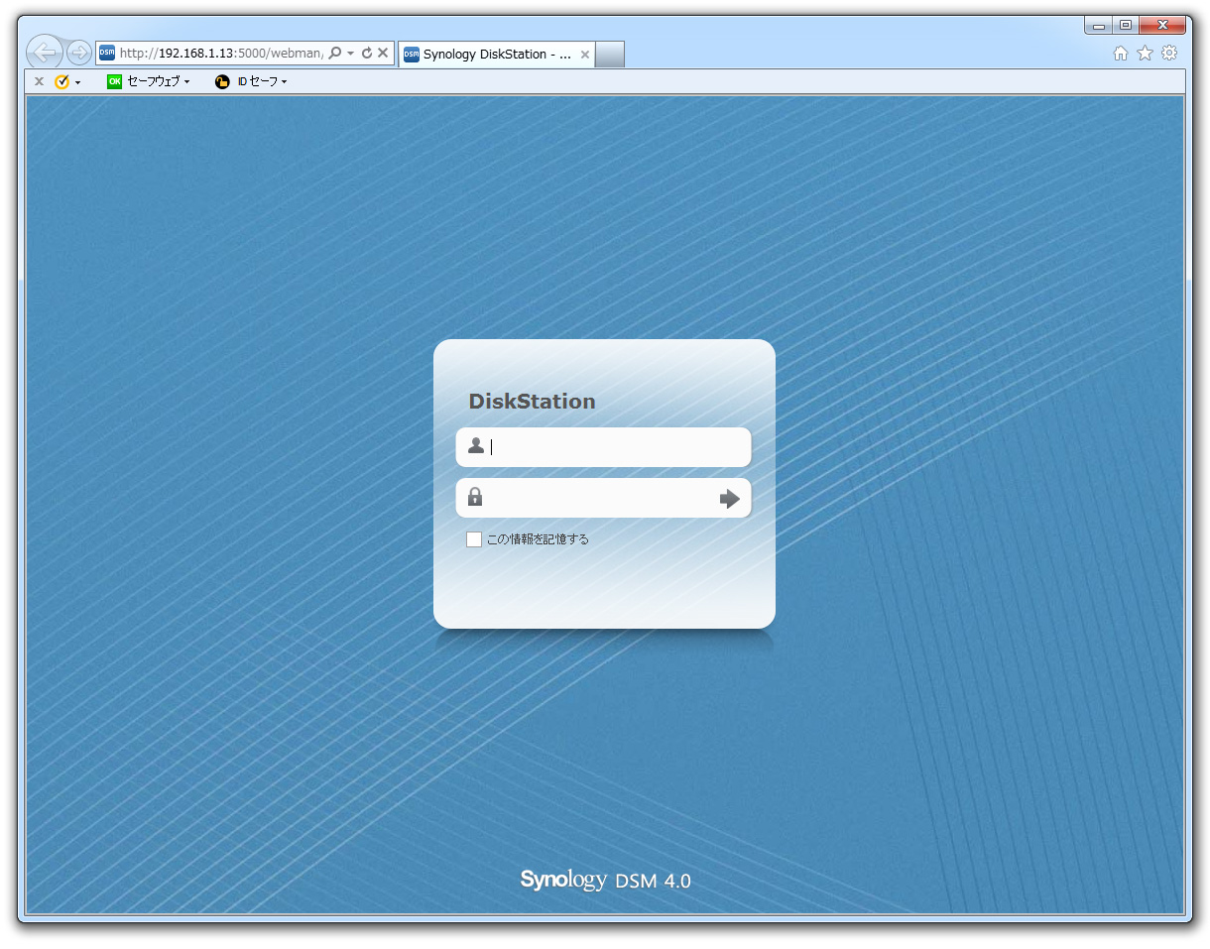Focus the password input field
Viewport: 1210px width, 949px height.
[603, 498]
